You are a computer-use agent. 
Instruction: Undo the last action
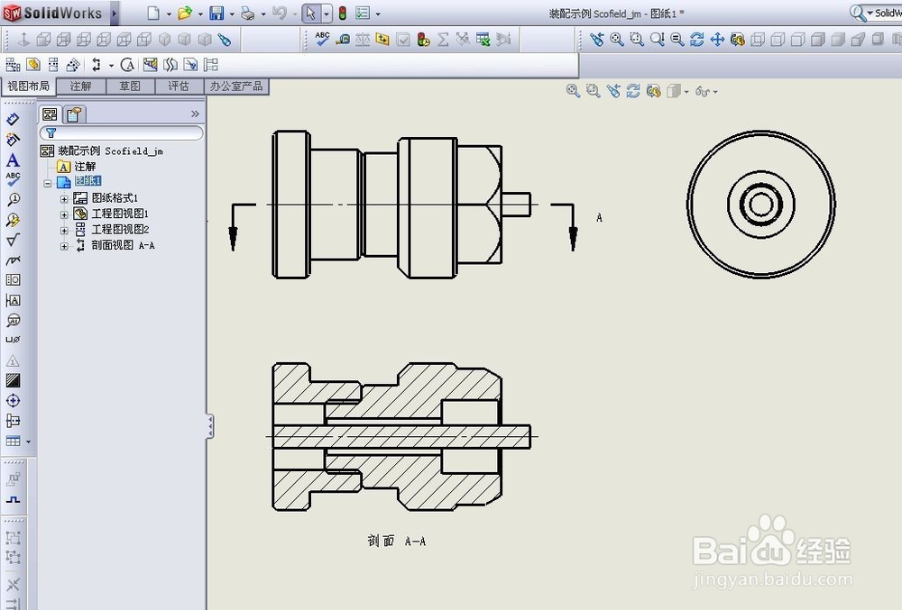[280, 12]
